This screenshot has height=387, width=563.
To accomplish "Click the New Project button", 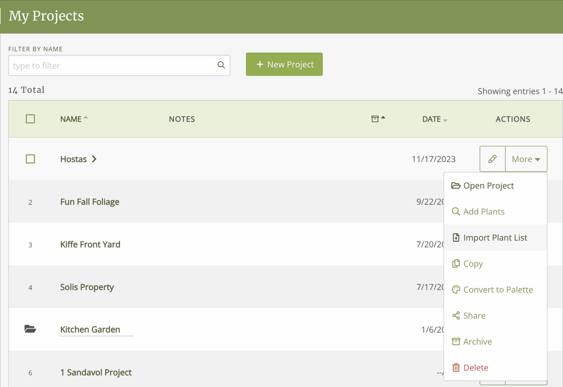I will point(284,64).
